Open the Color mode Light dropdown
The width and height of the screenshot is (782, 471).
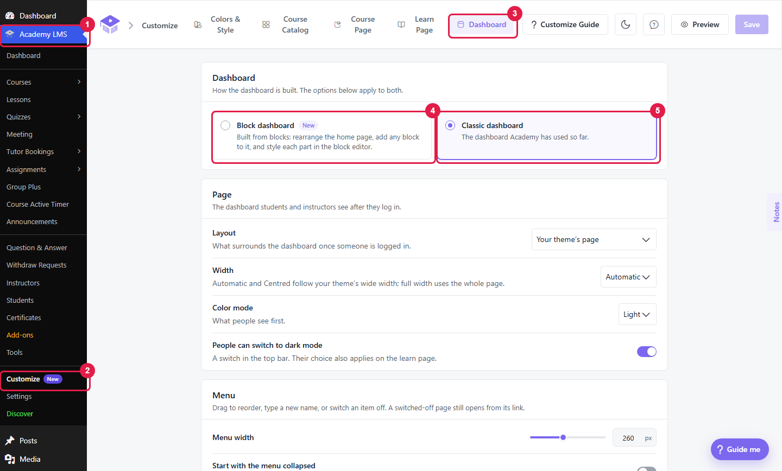[638, 314]
